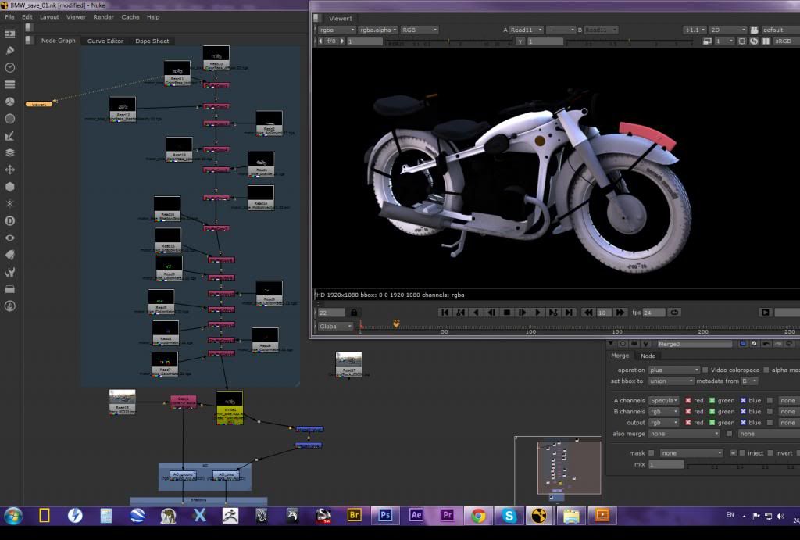Screen dimensions: 800x540
Task: Toggle red in the A channels row
Action: click(x=688, y=401)
